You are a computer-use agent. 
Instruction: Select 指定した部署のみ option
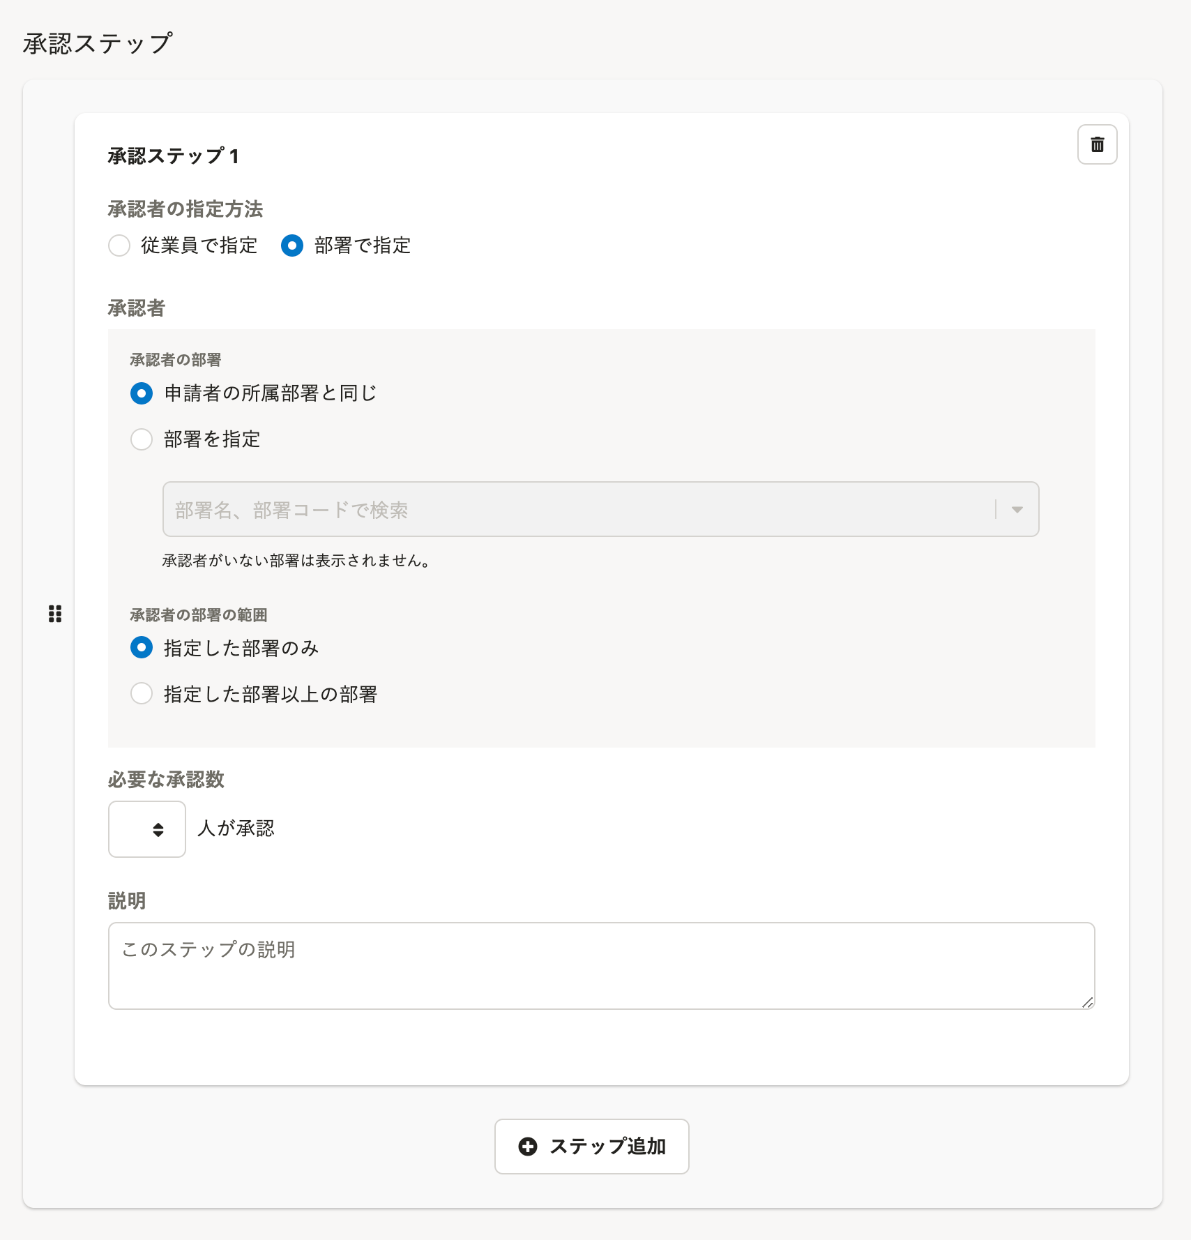142,648
